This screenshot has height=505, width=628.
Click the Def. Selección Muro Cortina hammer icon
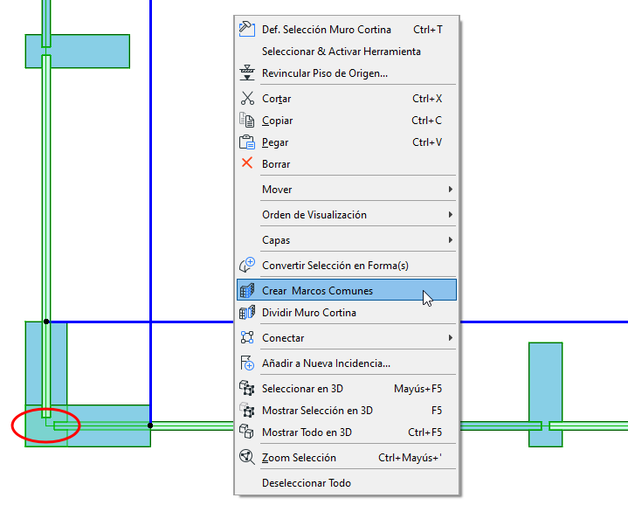[246, 29]
